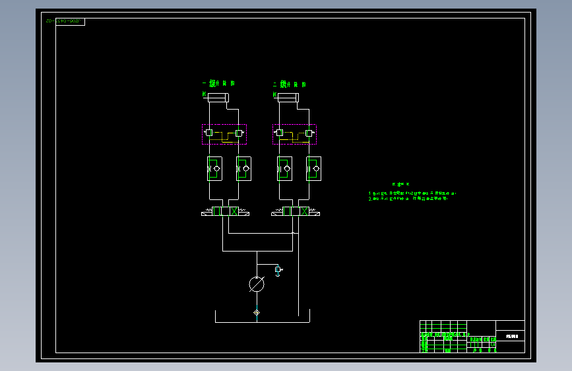Screen dimensions: 572x371
Task: Select the right magenta dashed valve block
Action: point(294,135)
